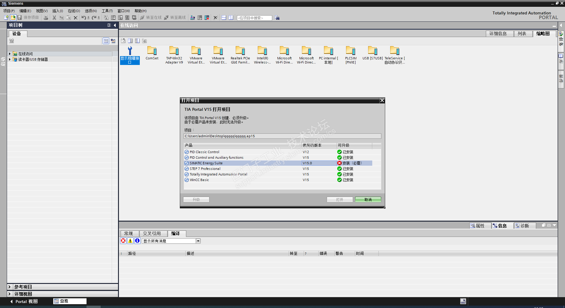Click 转至在线 toolbar button
Image resolution: width=565 pixels, height=308 pixels.
pyautogui.click(x=151, y=18)
